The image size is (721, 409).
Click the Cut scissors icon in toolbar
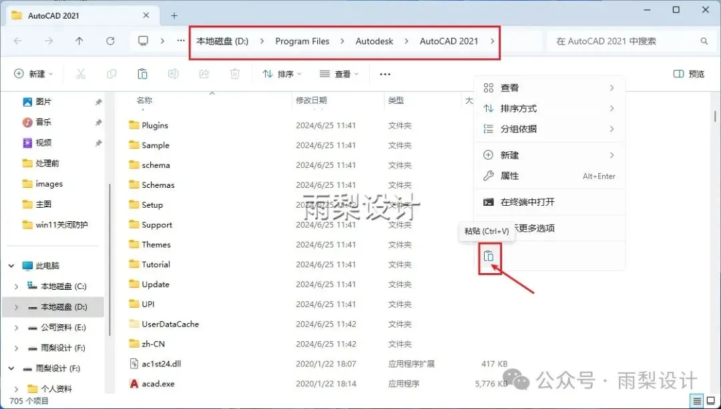[81, 74]
